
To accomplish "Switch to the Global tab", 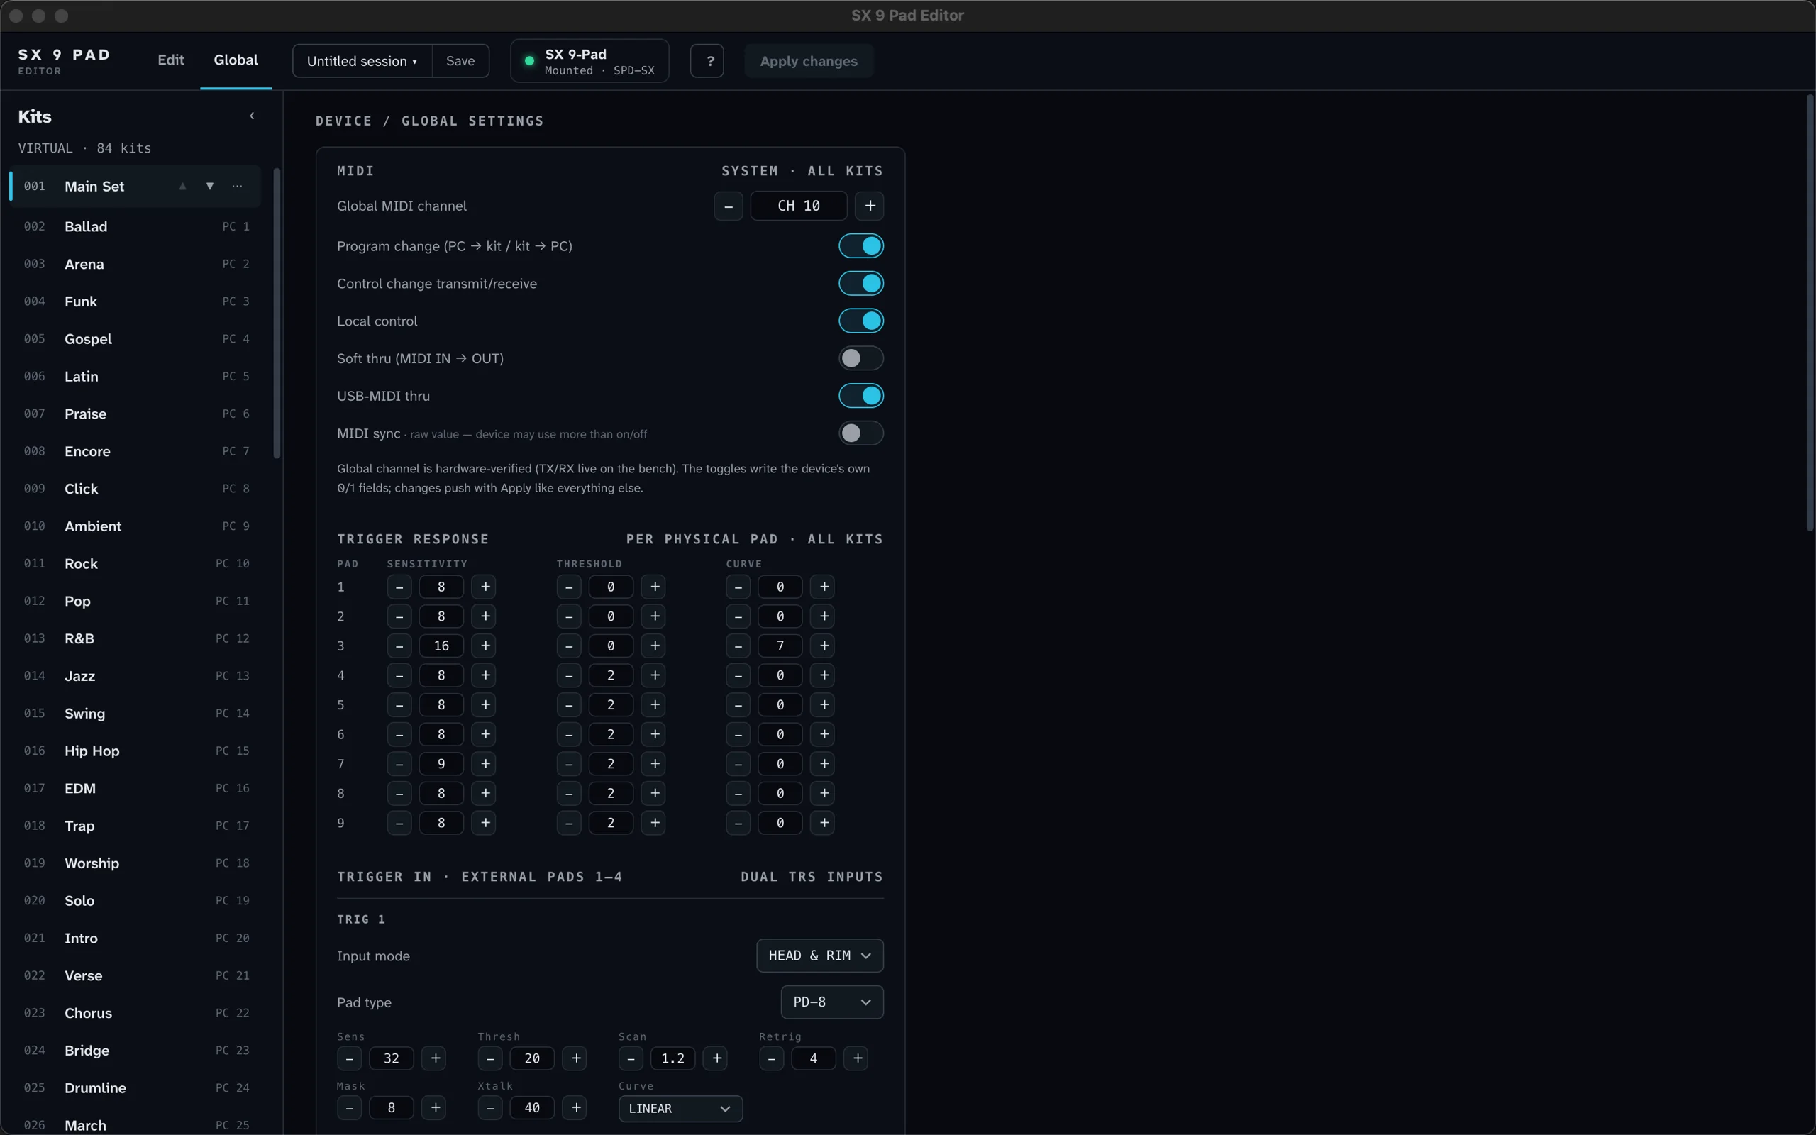I will pos(236,60).
